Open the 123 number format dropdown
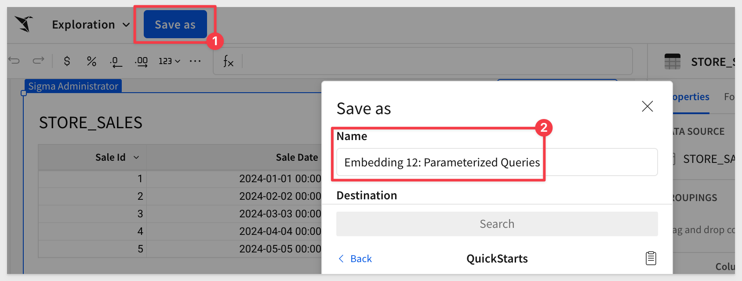 tap(170, 61)
